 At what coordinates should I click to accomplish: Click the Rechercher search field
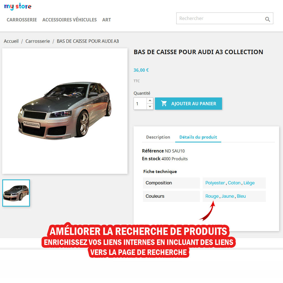[x=220, y=18]
